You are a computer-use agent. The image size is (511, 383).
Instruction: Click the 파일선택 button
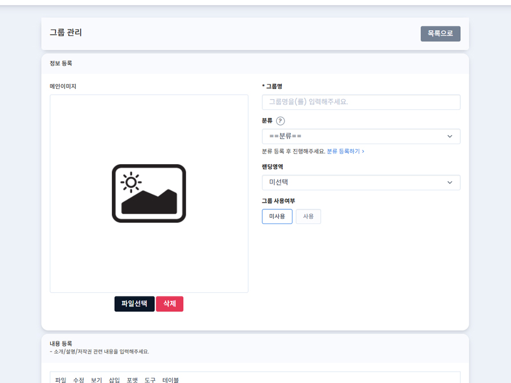coord(134,304)
